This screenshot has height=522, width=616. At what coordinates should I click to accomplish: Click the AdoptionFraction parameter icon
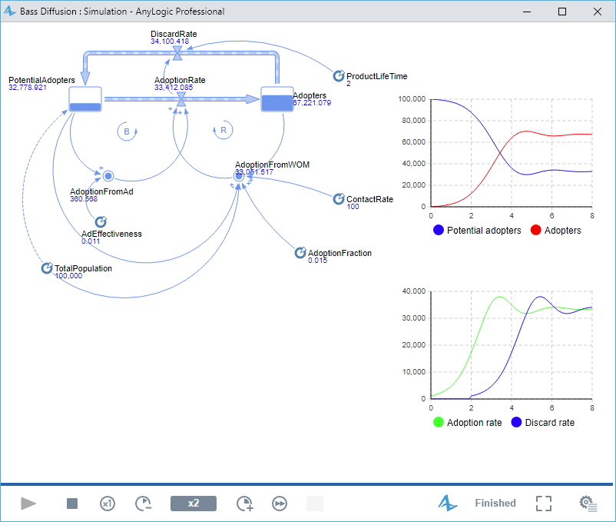(300, 252)
